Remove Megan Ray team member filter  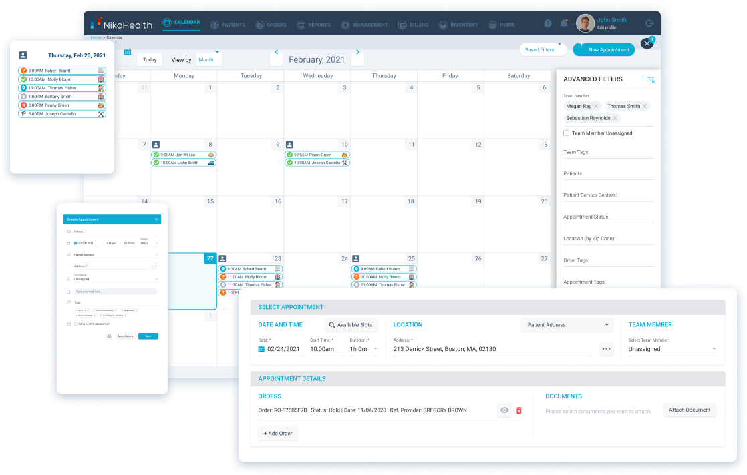tap(596, 106)
